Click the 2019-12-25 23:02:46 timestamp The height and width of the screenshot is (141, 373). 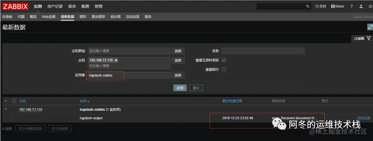click(x=237, y=118)
